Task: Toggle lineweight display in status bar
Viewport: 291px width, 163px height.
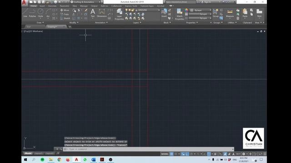Action: pos(215,154)
